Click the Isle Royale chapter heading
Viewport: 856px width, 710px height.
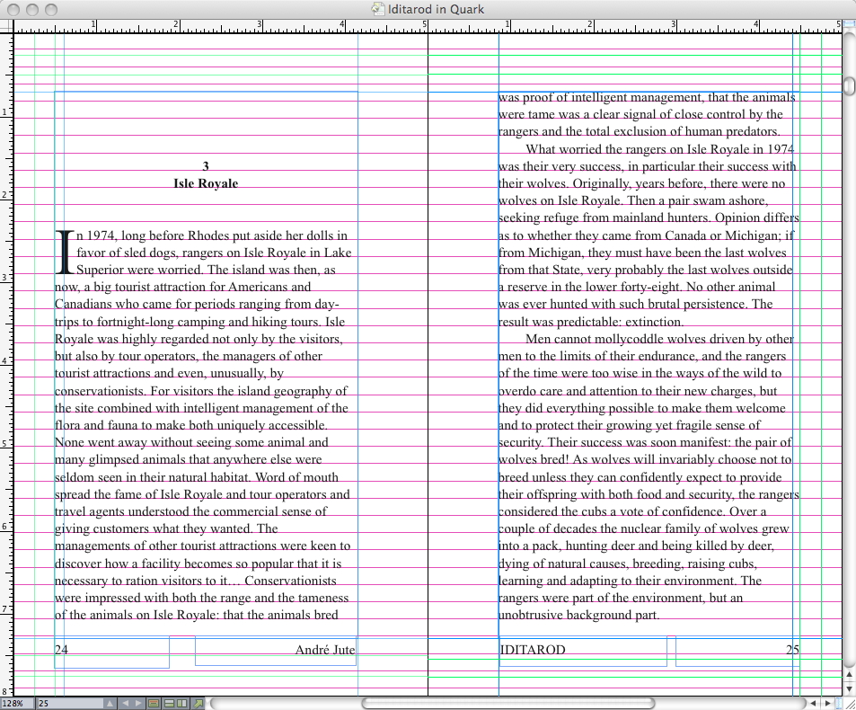tap(206, 183)
